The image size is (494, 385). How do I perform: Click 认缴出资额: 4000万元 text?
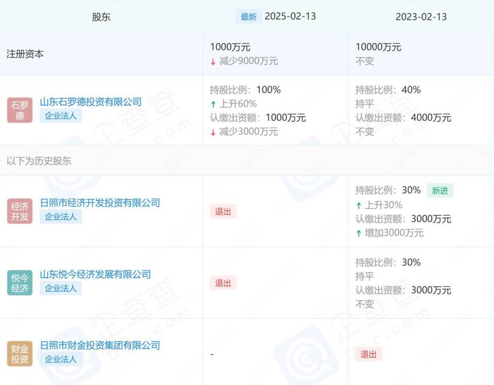(x=403, y=118)
